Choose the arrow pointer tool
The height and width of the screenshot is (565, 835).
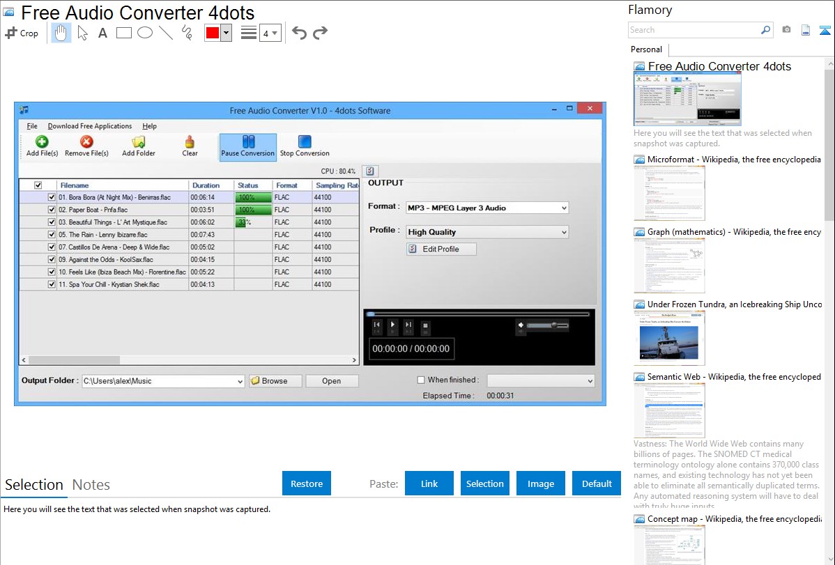click(x=82, y=33)
